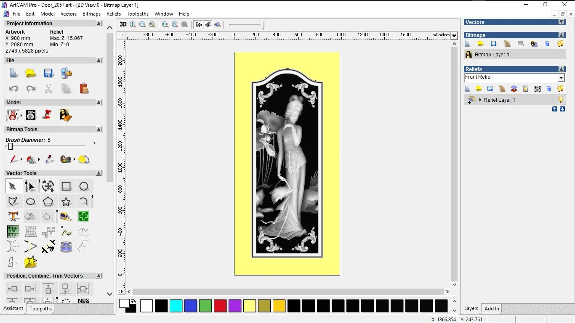
Task: Collapse the Vector Tools panel
Action: [x=99, y=173]
